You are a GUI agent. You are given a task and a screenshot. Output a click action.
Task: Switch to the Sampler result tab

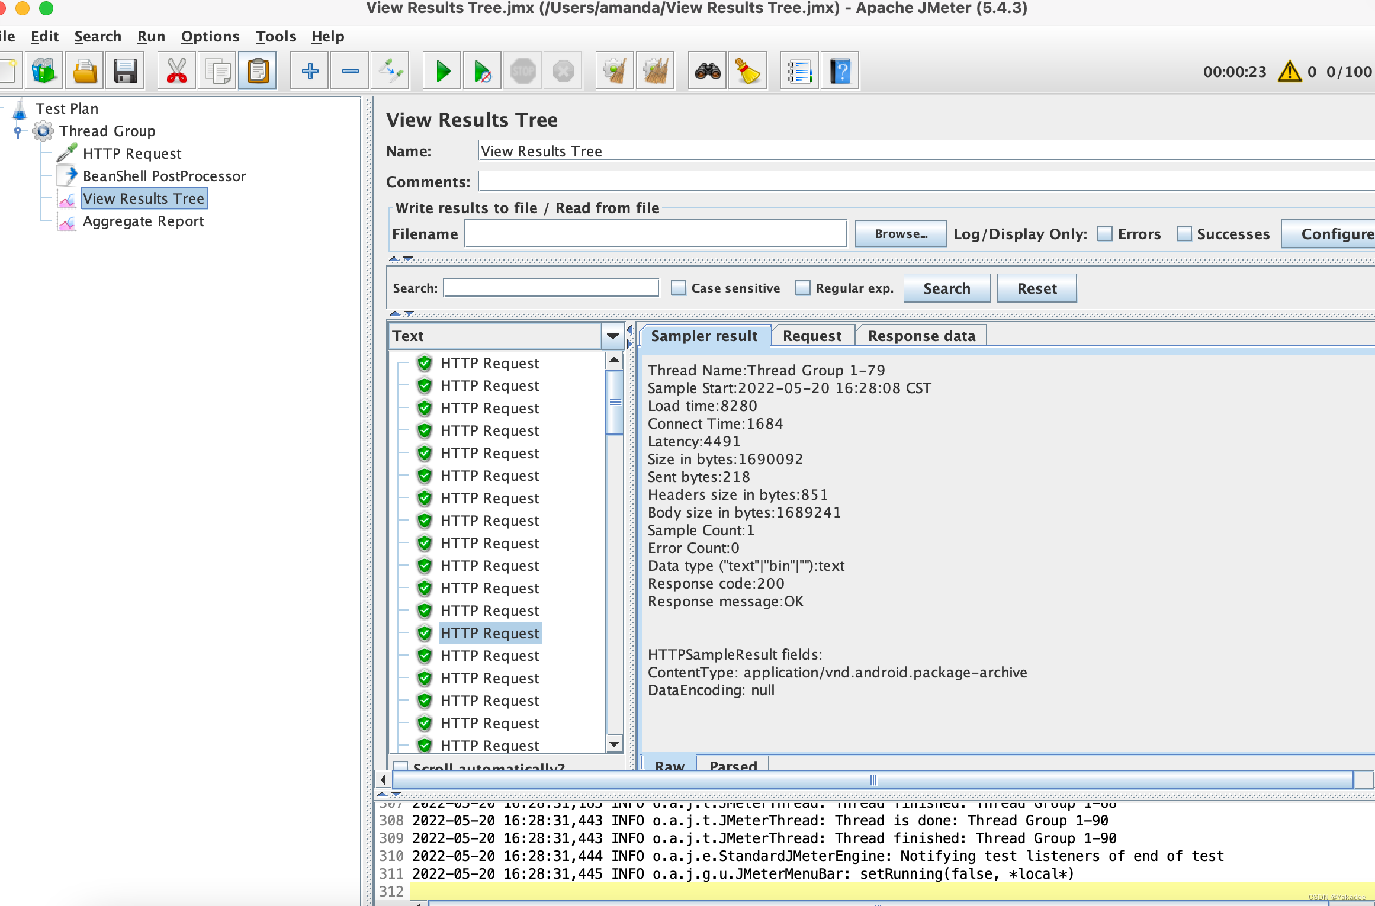[704, 336]
